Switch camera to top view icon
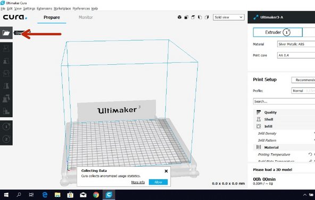The height and width of the screenshot is (200, 315). (x=193, y=17)
